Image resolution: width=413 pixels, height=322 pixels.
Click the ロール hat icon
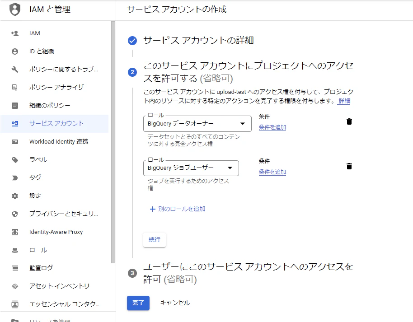click(15, 250)
